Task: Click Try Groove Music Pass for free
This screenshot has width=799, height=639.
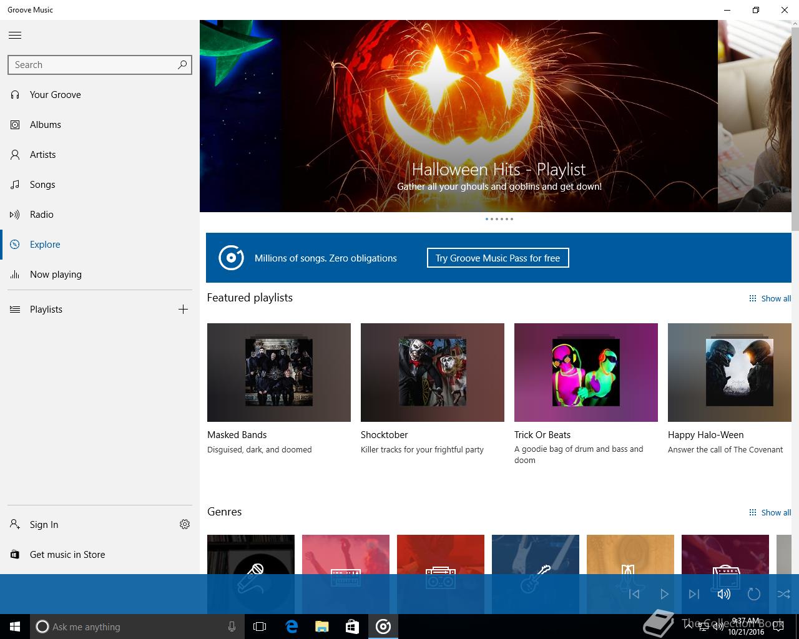Action: (x=498, y=258)
